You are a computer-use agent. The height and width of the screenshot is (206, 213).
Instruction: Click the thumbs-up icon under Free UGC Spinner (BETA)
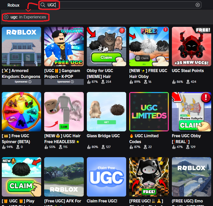pos(4,147)
